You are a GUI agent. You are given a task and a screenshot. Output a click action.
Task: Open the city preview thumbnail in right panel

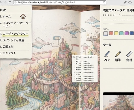coord(119,101)
